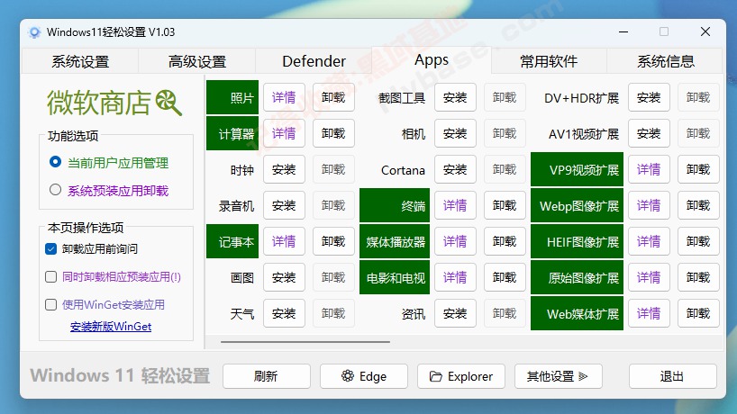Screen dimensions: 737x414
Task: Click the horizontal scrollbar under app list
Action: point(305,342)
